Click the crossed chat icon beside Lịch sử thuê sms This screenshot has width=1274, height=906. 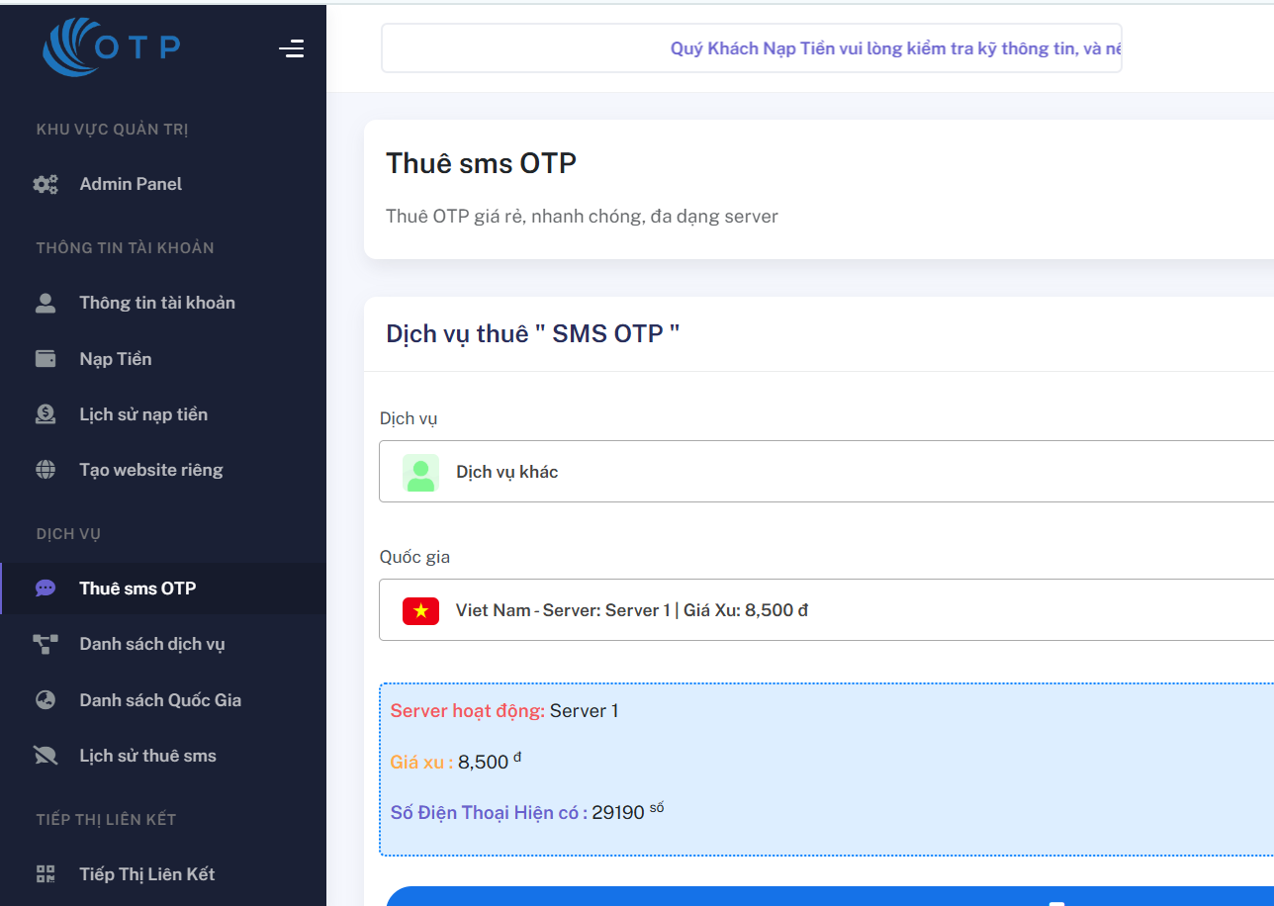point(45,756)
